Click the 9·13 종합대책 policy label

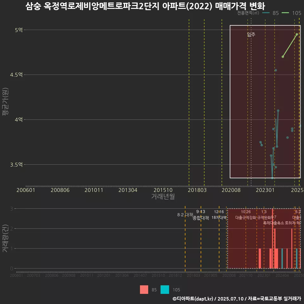coord(201,215)
